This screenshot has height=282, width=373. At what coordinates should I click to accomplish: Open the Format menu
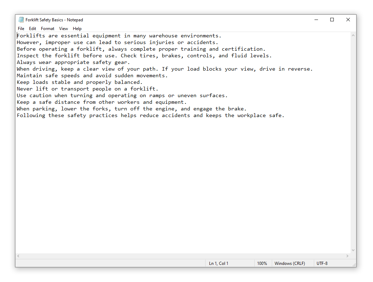pos(48,29)
